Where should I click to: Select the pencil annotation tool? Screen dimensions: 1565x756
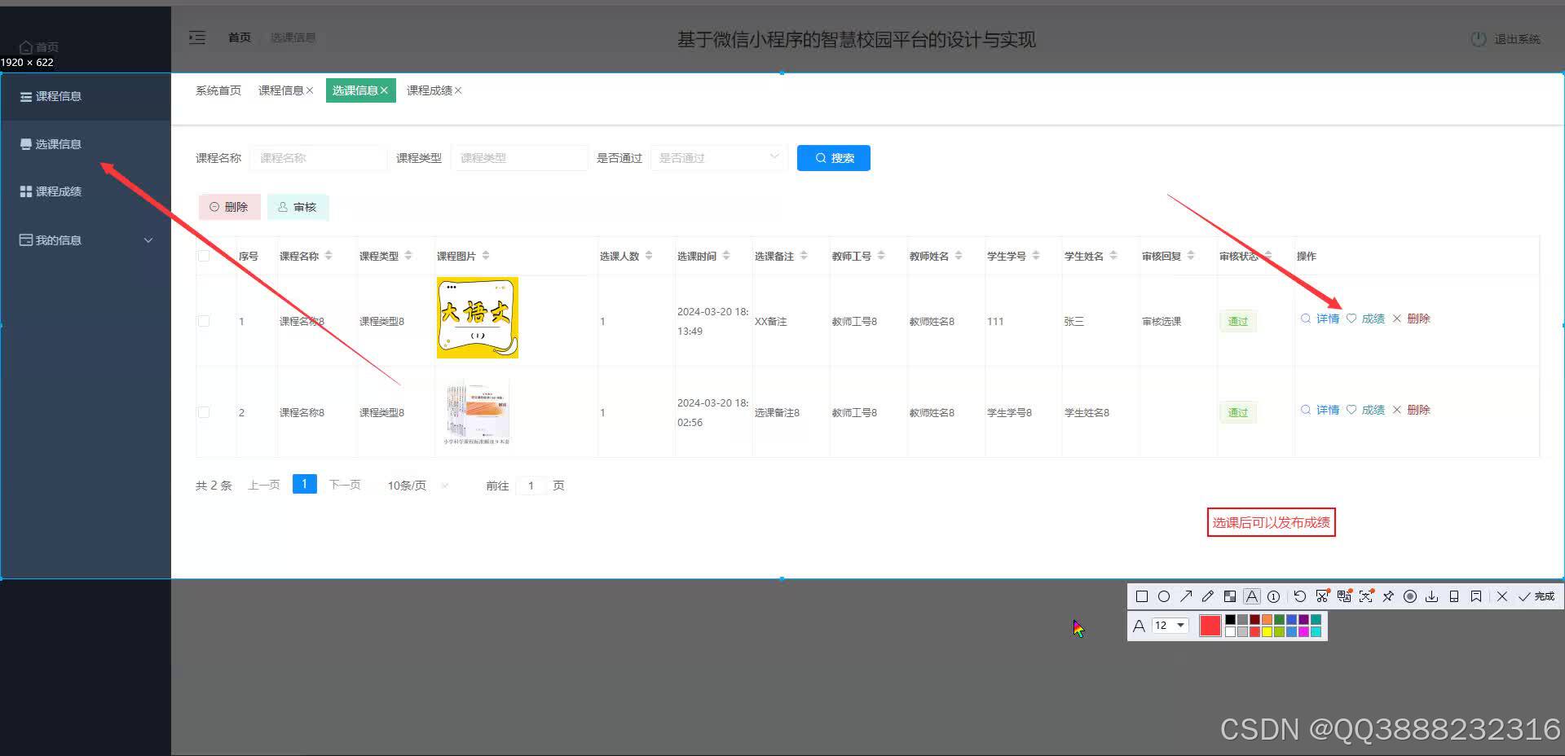[x=1208, y=596]
